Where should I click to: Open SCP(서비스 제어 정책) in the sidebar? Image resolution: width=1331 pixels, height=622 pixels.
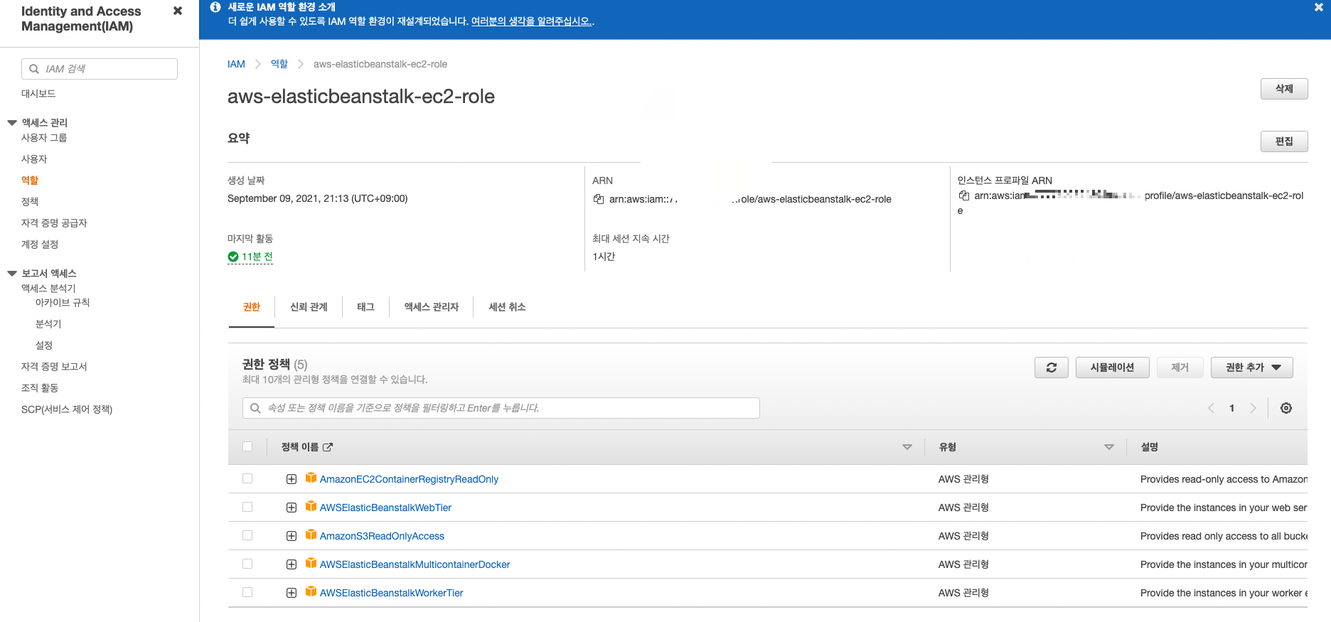pos(67,409)
